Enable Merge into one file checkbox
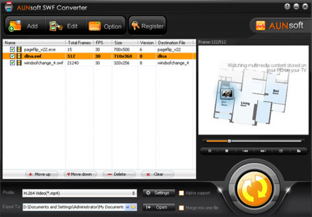Viewport: 312px width, 217px height. (x=181, y=208)
